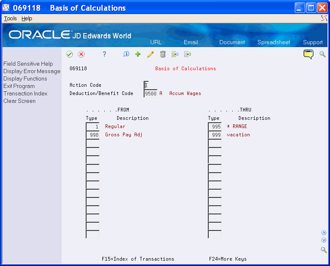This screenshot has width=330, height=266.
Task: Close the Basis of Calculations window
Action: 322,8
